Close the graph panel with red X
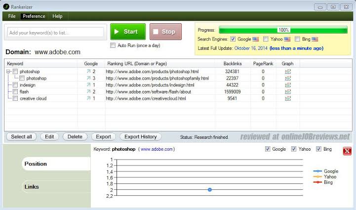The width and height of the screenshot is (356, 210). pos(347,151)
